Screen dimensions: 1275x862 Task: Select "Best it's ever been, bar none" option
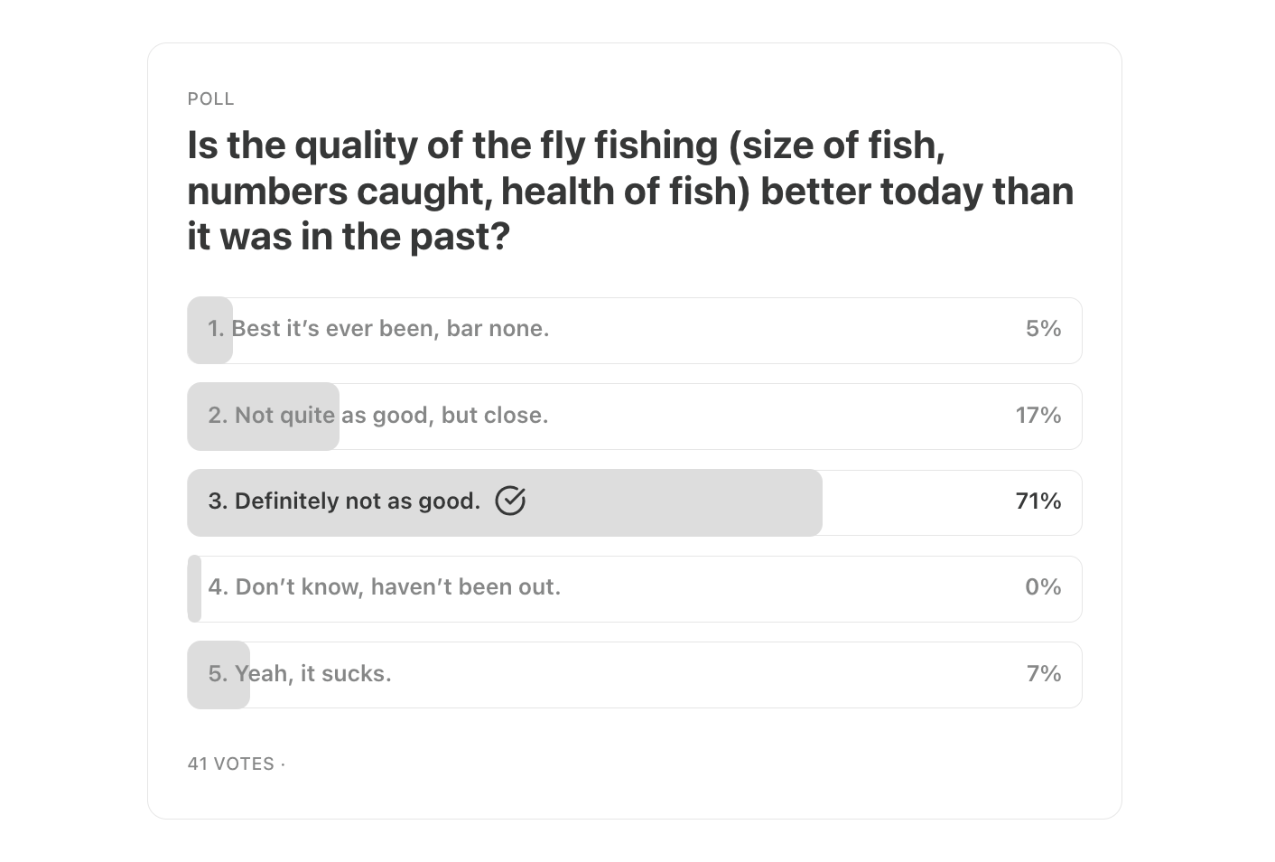tap(390, 329)
